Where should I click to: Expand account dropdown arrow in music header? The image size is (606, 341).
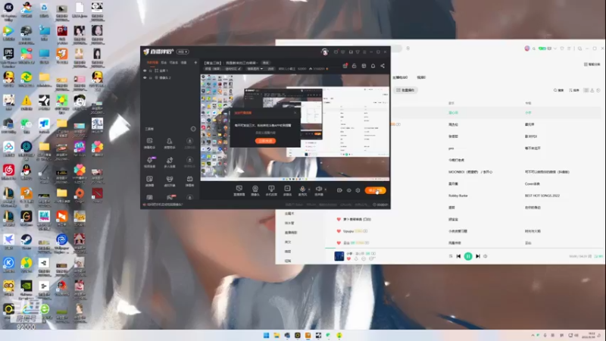[555, 48]
